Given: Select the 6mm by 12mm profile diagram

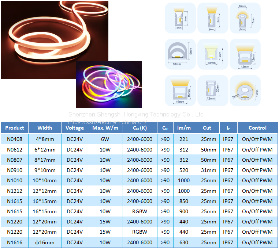Looking at the screenshot, I should (x=211, y=18).
